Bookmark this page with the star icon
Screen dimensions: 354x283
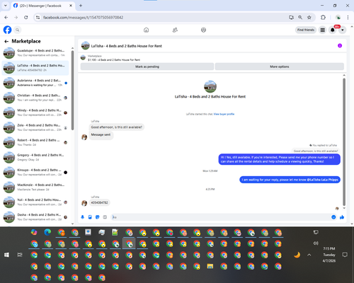pyautogui.click(x=309, y=17)
